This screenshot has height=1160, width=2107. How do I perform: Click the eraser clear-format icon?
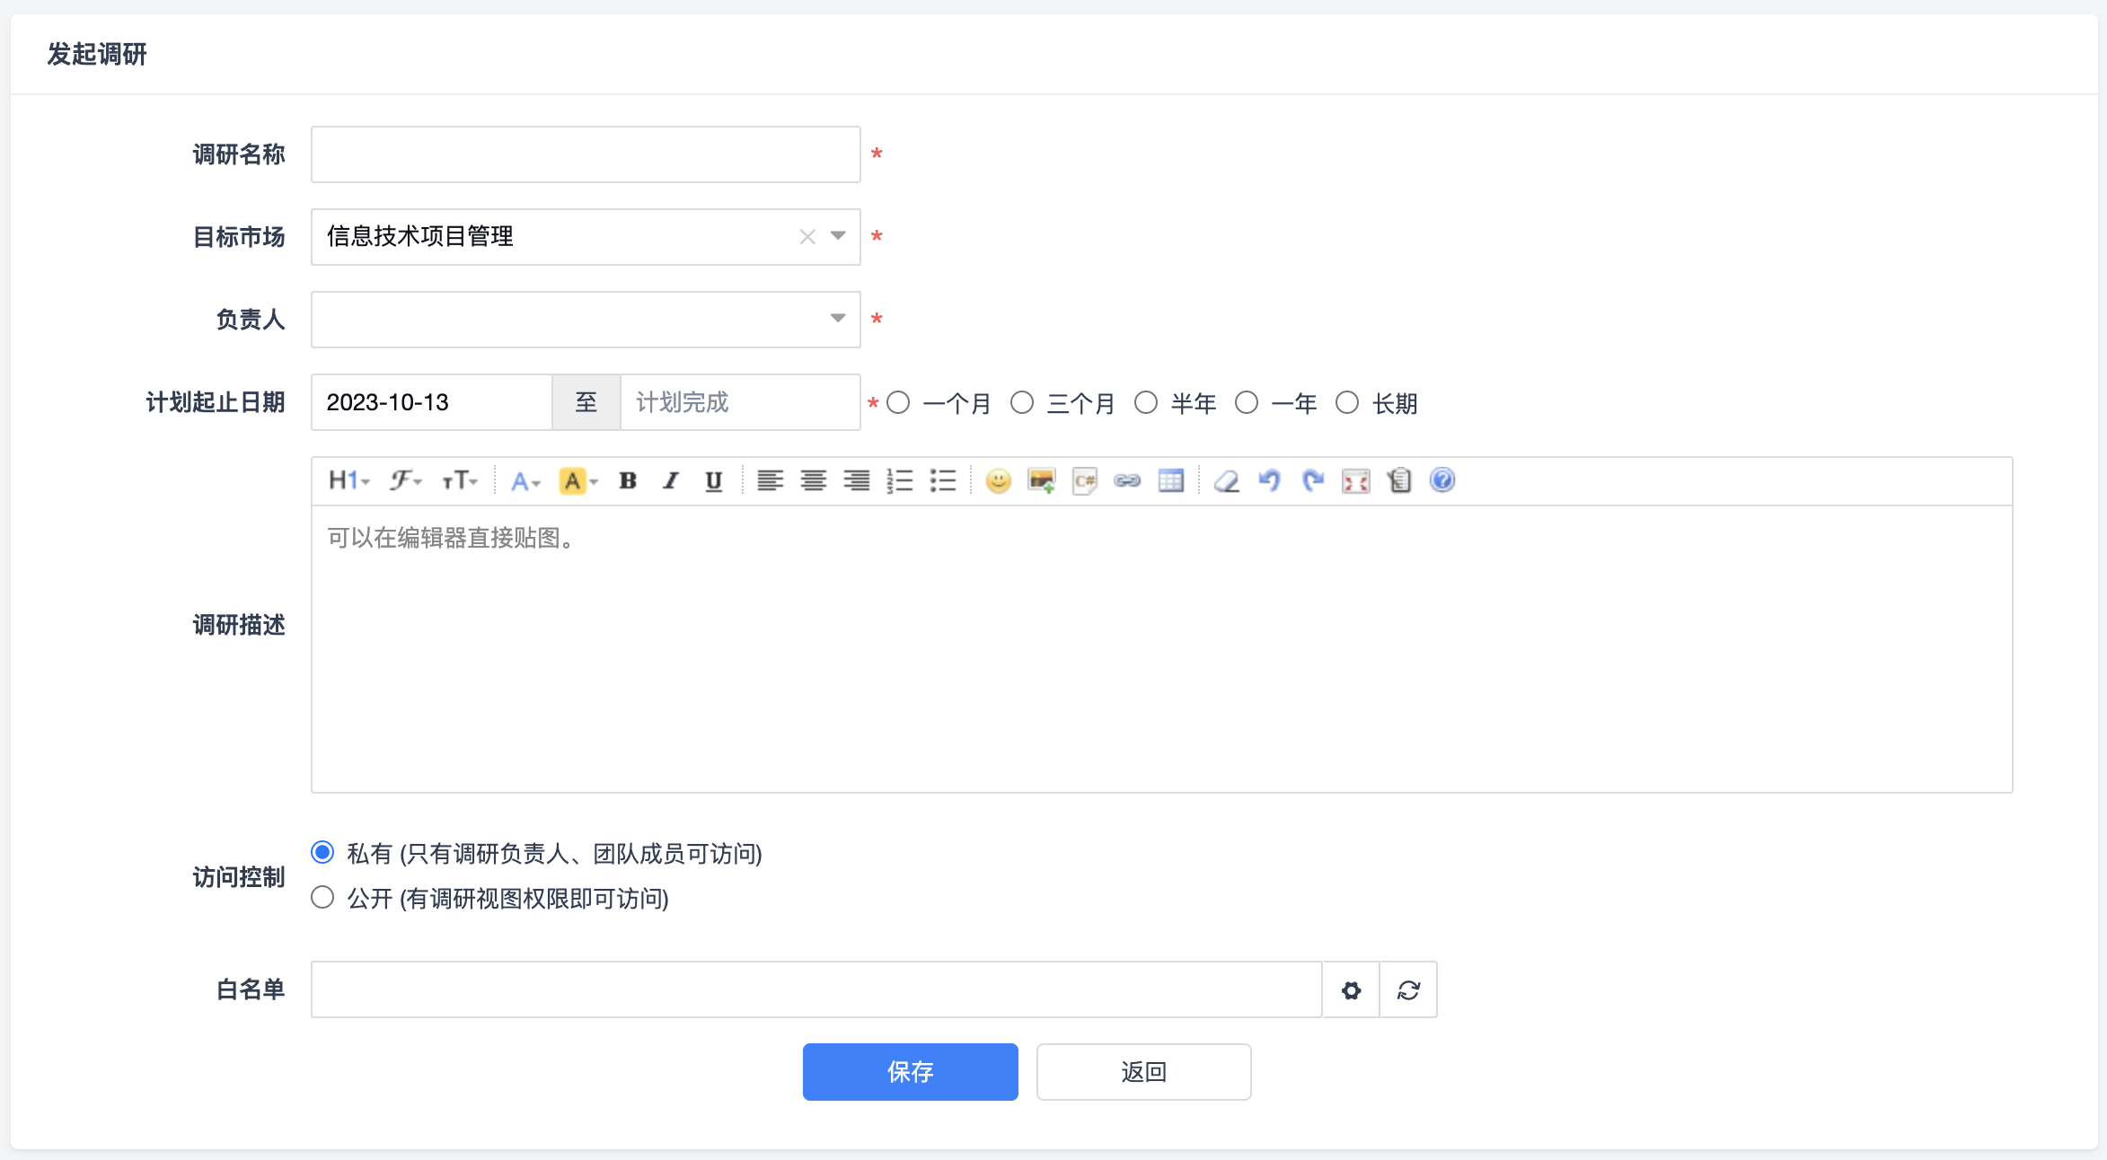(1226, 481)
